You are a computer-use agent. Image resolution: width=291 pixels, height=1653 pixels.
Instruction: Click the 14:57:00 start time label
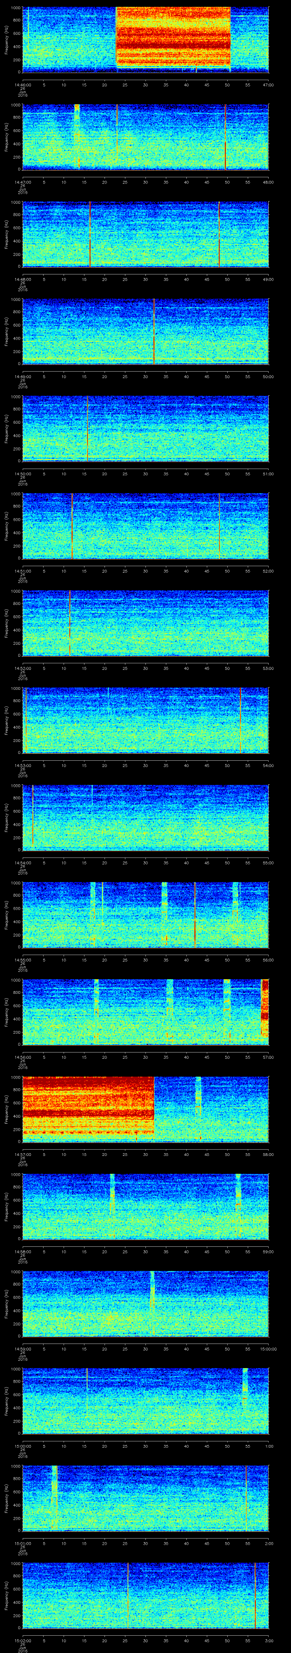pos(22,1154)
